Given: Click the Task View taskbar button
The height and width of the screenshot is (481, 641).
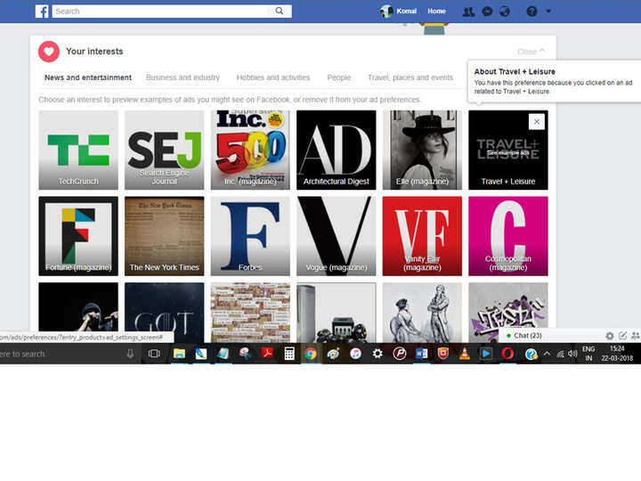Looking at the screenshot, I should [154, 354].
